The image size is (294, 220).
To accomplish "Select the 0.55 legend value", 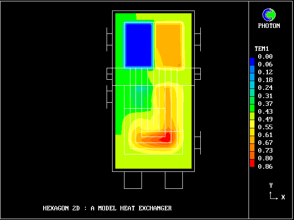I will click(x=265, y=127).
